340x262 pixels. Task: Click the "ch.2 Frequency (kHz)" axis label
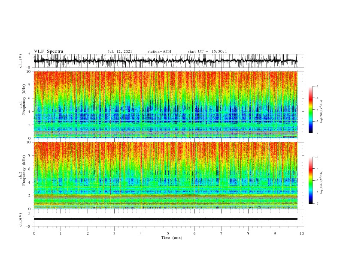coord(23,170)
